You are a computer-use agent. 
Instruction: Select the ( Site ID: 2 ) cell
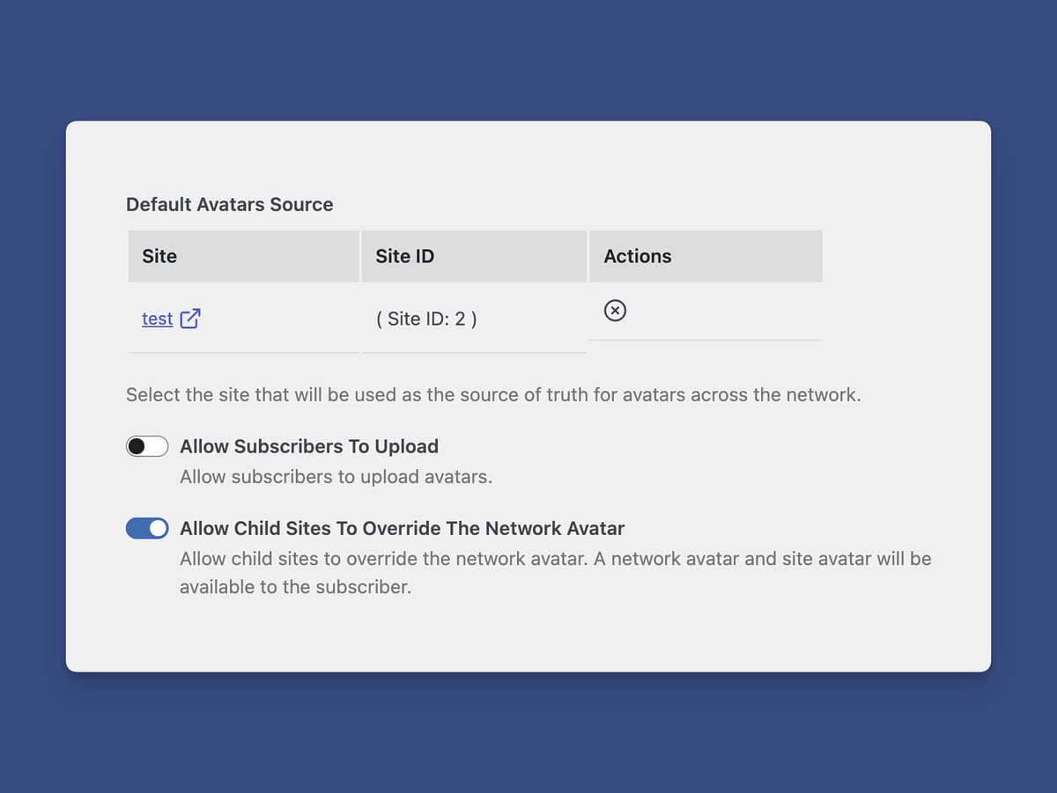pyautogui.click(x=426, y=319)
